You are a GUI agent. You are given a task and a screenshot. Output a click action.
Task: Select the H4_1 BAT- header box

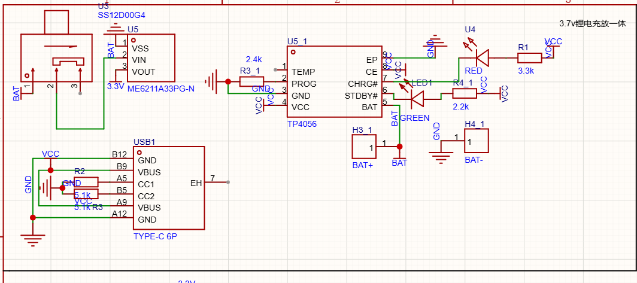pyautogui.click(x=476, y=141)
